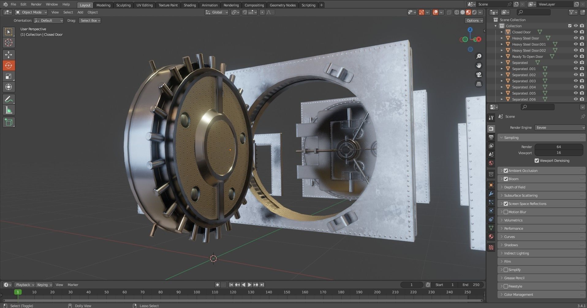Viewport: 587px width, 308px height.
Task: Select the Cursor tool
Action: point(9,43)
